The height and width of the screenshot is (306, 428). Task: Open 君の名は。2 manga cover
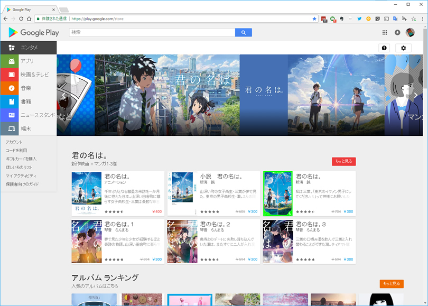182,242
